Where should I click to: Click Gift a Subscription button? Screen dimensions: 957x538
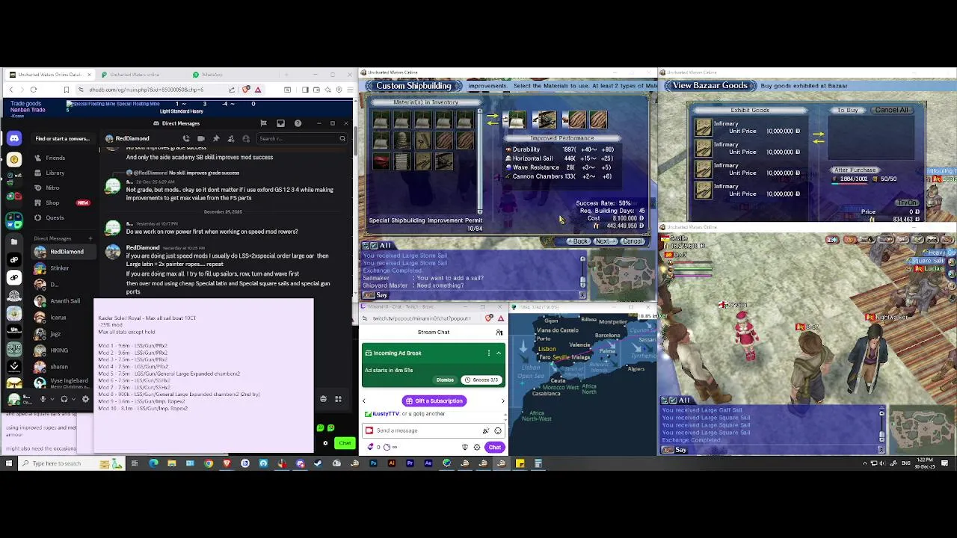click(x=434, y=401)
